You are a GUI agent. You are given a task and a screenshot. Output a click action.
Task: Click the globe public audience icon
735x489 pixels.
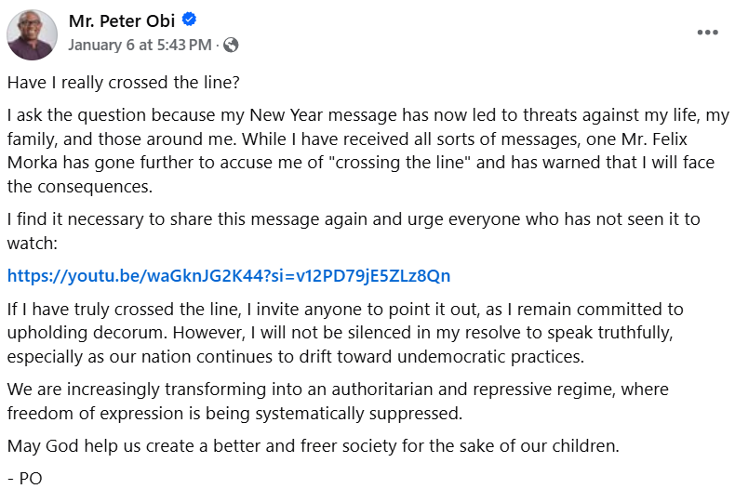click(231, 44)
